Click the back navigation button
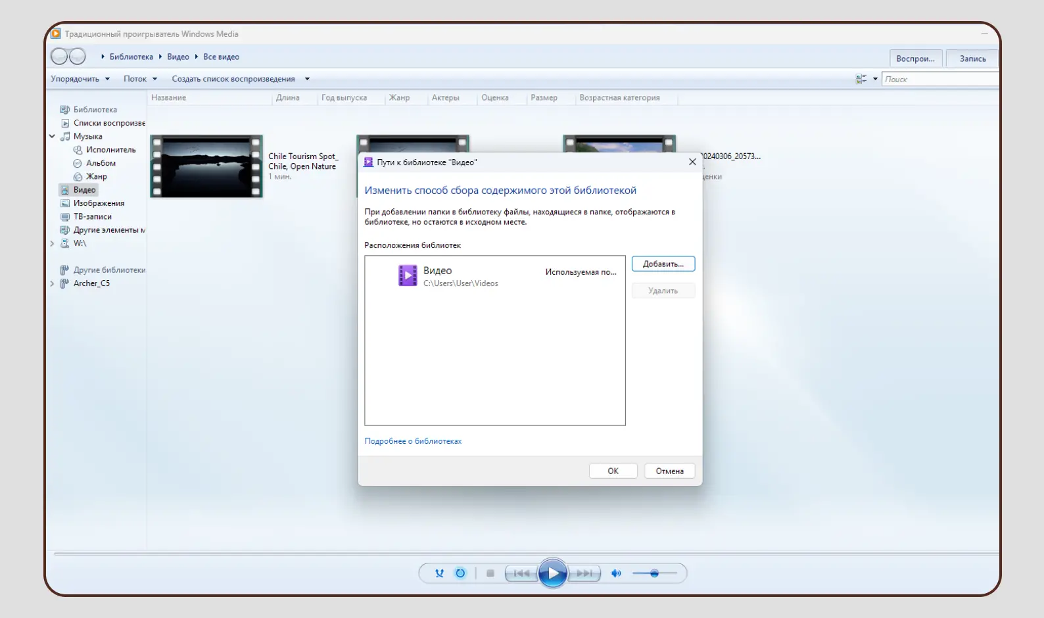 pos(59,57)
